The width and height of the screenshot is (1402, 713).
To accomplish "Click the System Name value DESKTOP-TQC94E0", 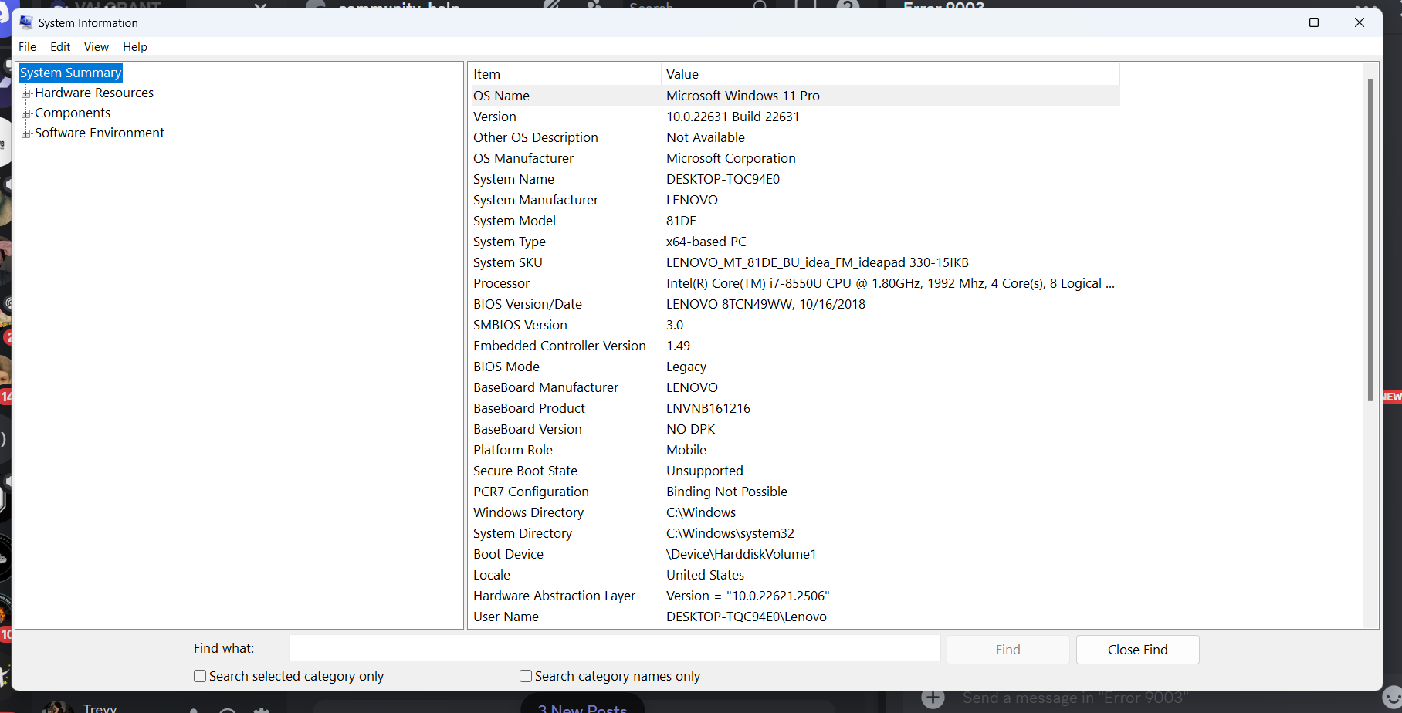I will [723, 179].
